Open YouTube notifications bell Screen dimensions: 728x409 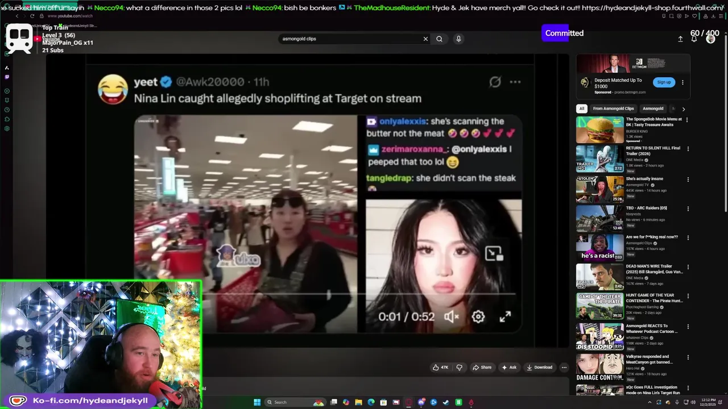pyautogui.click(x=694, y=39)
